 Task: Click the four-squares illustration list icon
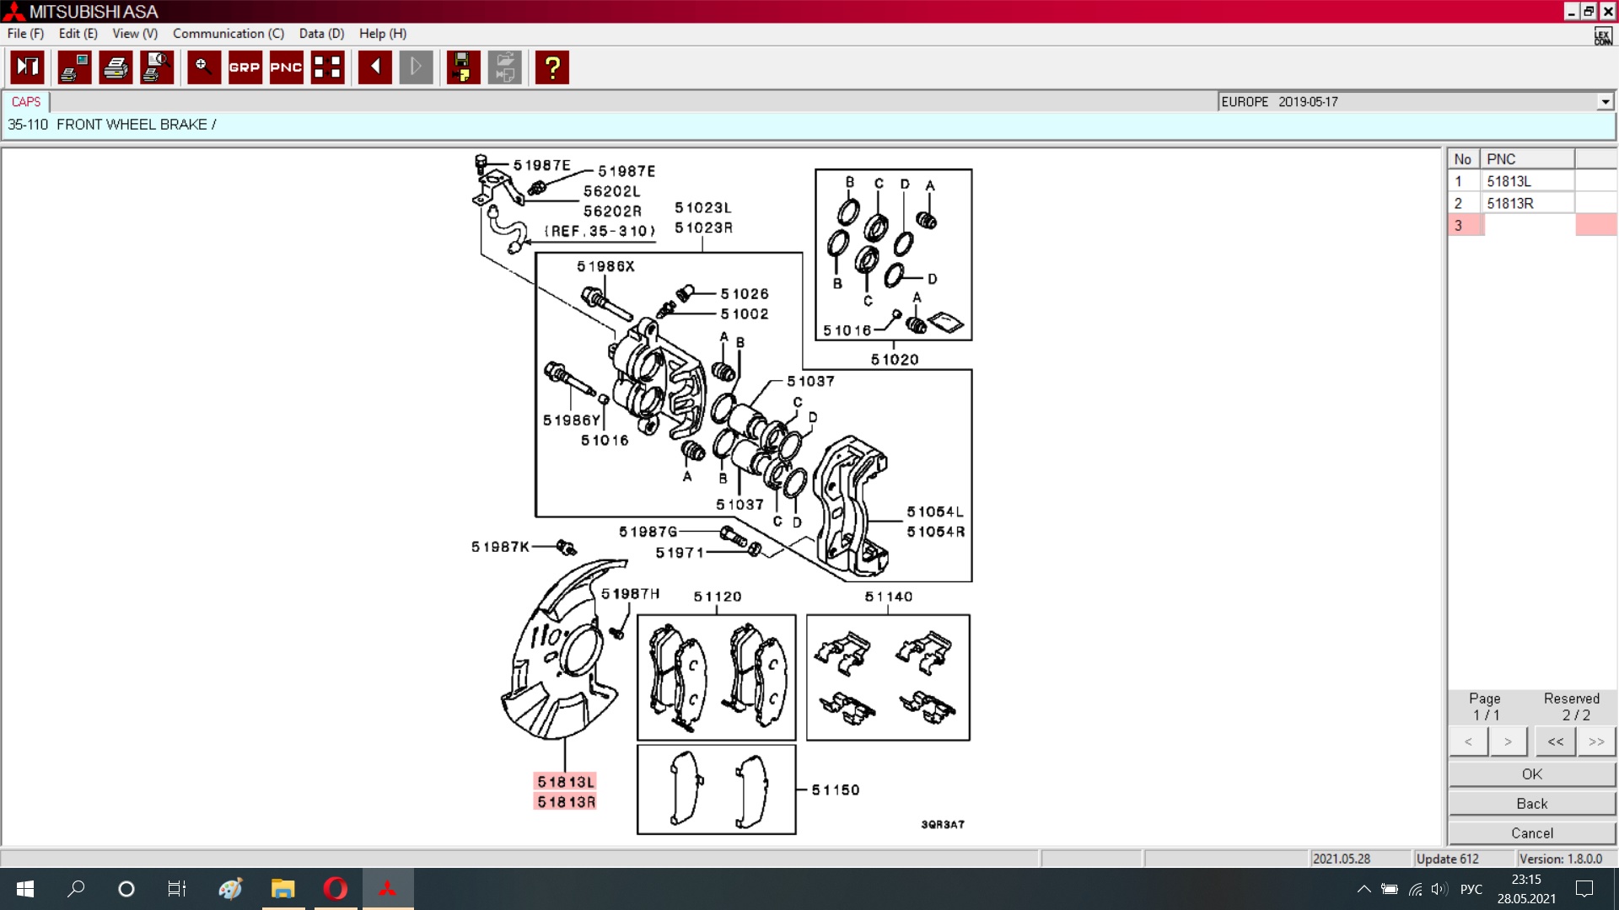pyautogui.click(x=327, y=67)
